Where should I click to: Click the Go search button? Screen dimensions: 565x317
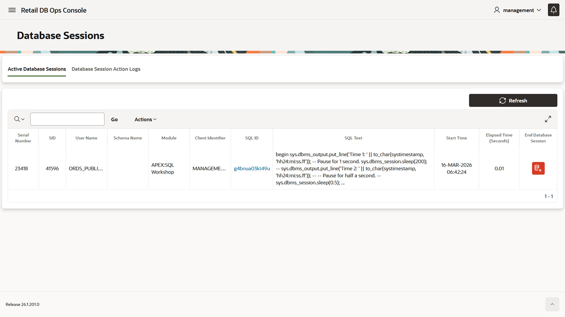point(114,119)
